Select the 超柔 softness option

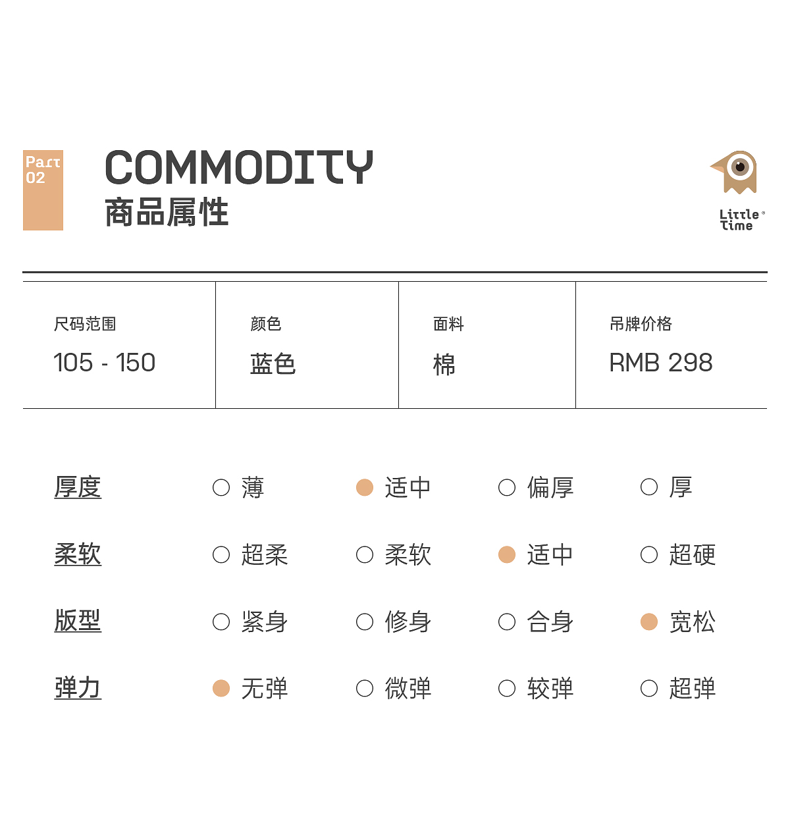point(221,555)
